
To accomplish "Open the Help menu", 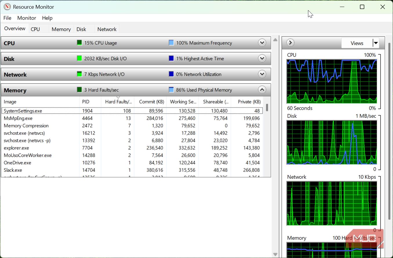I will point(47,18).
